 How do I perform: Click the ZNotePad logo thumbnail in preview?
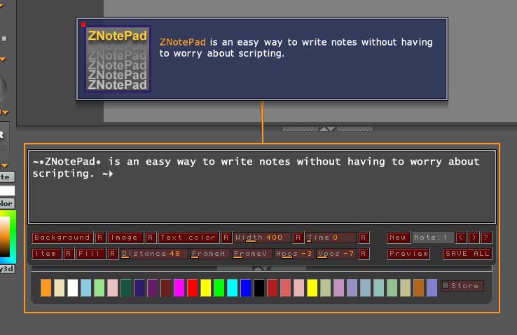coord(118,59)
